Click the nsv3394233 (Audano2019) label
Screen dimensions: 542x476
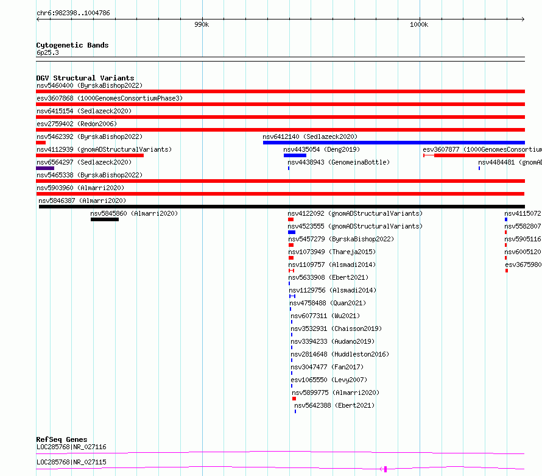point(333,341)
